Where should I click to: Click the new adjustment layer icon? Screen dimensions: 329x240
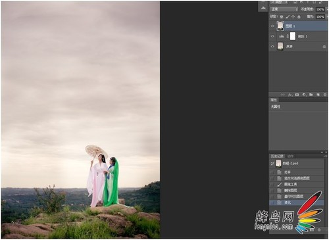tap(304, 95)
